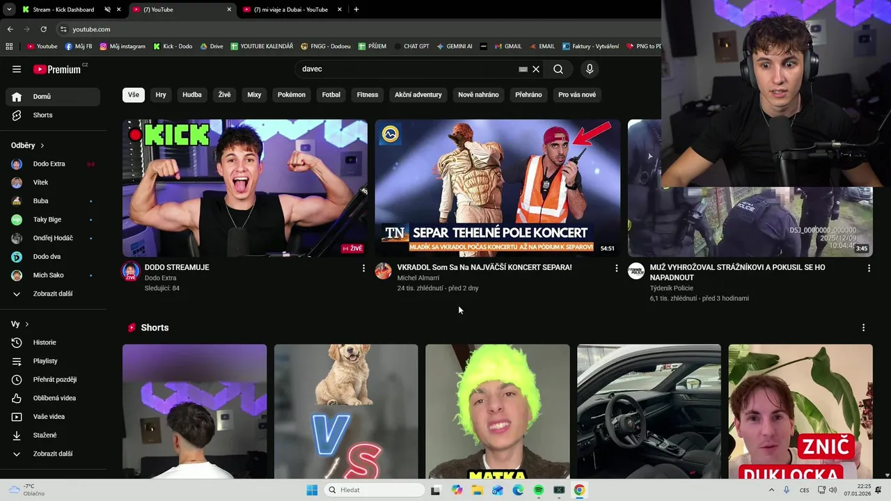Viewport: 891px width, 501px height.
Task: Select the Akční adventury filter chip
Action: coord(418,95)
